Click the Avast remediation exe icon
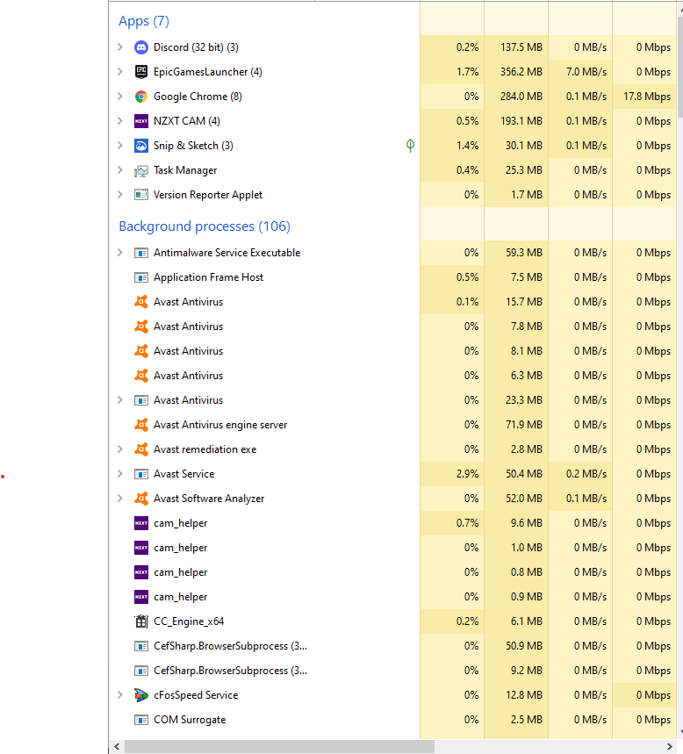Screen dimensions: 683x754 click(x=141, y=449)
